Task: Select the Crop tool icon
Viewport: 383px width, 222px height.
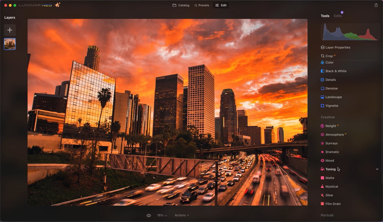Action: pyautogui.click(x=323, y=56)
